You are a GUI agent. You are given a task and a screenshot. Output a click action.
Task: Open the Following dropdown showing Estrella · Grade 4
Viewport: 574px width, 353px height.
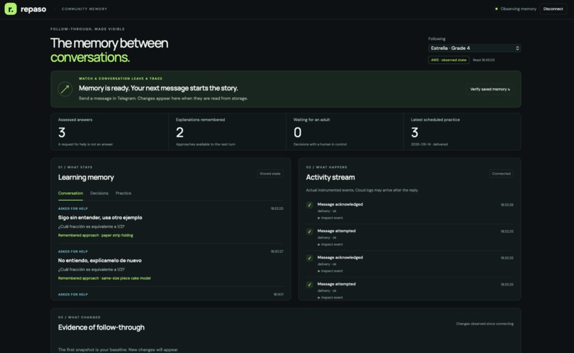pos(474,48)
